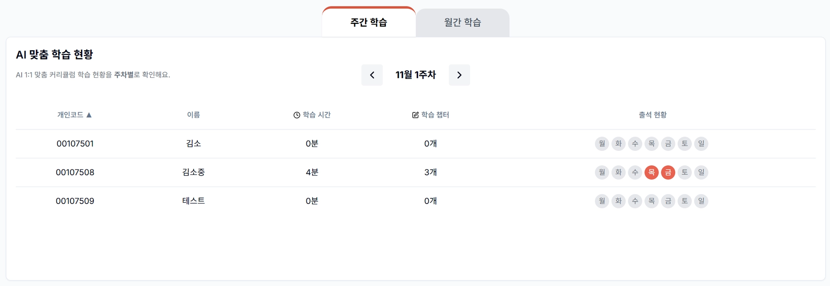Click the 일 attendance badge for 테스트
The image size is (830, 286).
701,201
